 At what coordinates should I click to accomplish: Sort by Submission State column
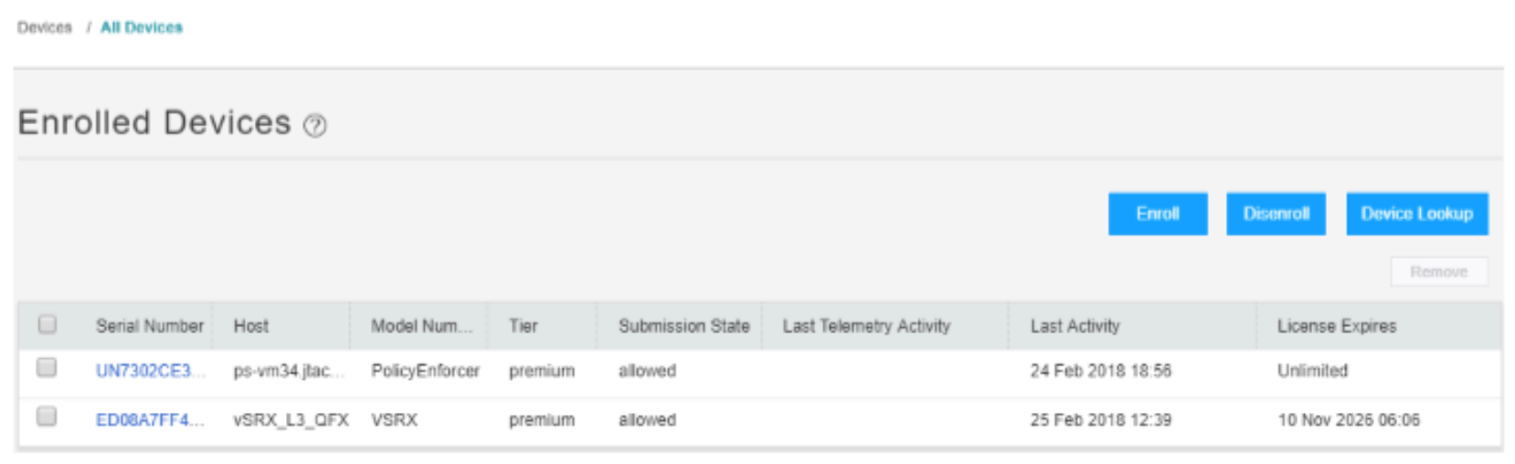click(683, 326)
